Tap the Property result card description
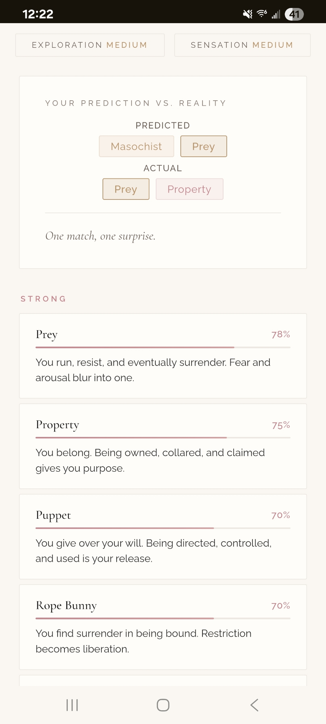Screen dimensions: 326x724 point(150,460)
